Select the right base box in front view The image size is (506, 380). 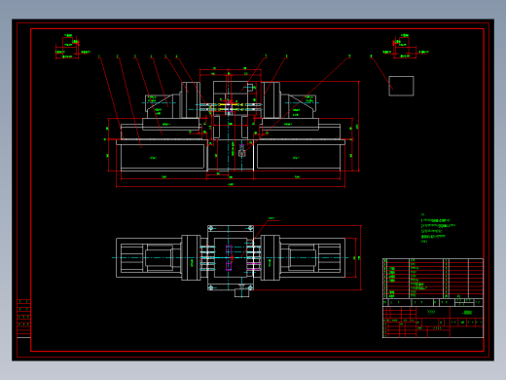pyautogui.click(x=299, y=157)
